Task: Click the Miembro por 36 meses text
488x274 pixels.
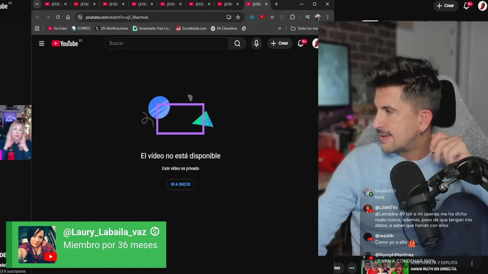Action: pos(110,245)
